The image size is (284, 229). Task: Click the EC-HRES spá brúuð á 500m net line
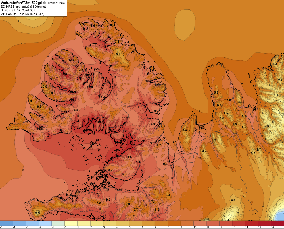23,7
